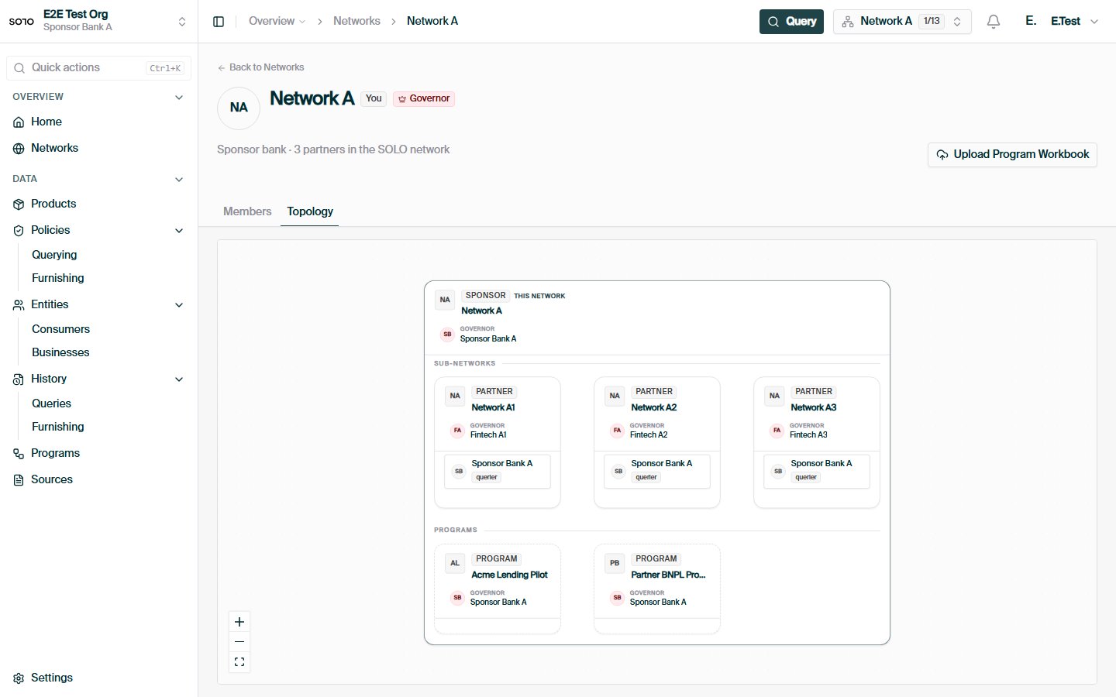Click the Policies shield icon
1116x697 pixels.
[19, 231]
